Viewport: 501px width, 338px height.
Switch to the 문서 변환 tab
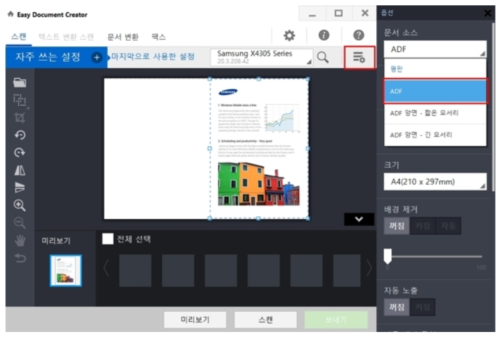pos(123,37)
